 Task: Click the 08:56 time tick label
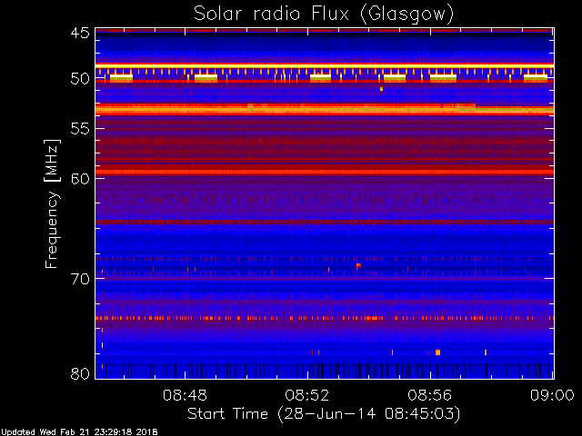[430, 396]
